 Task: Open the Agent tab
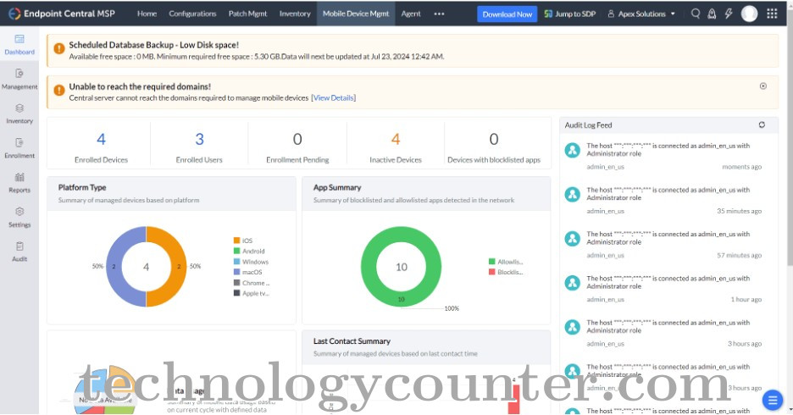(x=411, y=14)
